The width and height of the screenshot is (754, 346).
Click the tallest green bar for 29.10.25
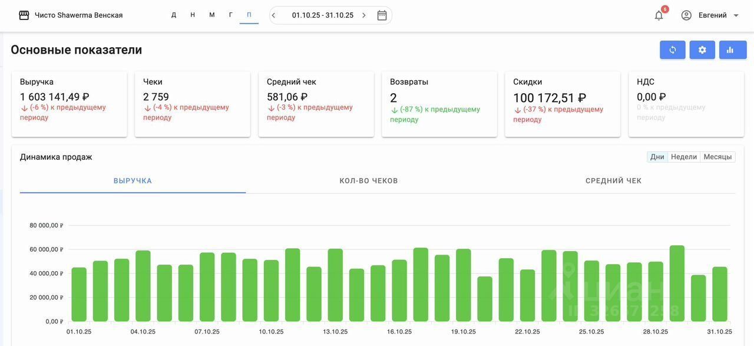point(677,284)
